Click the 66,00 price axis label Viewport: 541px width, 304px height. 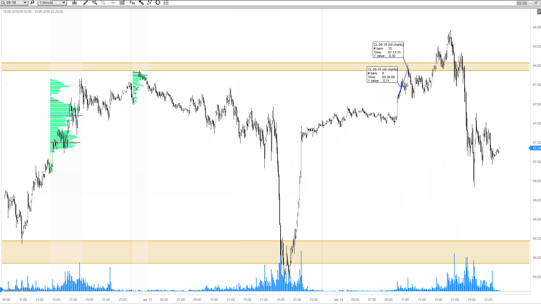537,258
